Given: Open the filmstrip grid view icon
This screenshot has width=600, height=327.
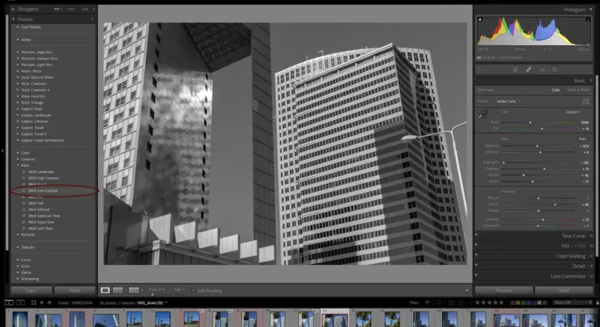Looking at the screenshot, I should pos(33,302).
